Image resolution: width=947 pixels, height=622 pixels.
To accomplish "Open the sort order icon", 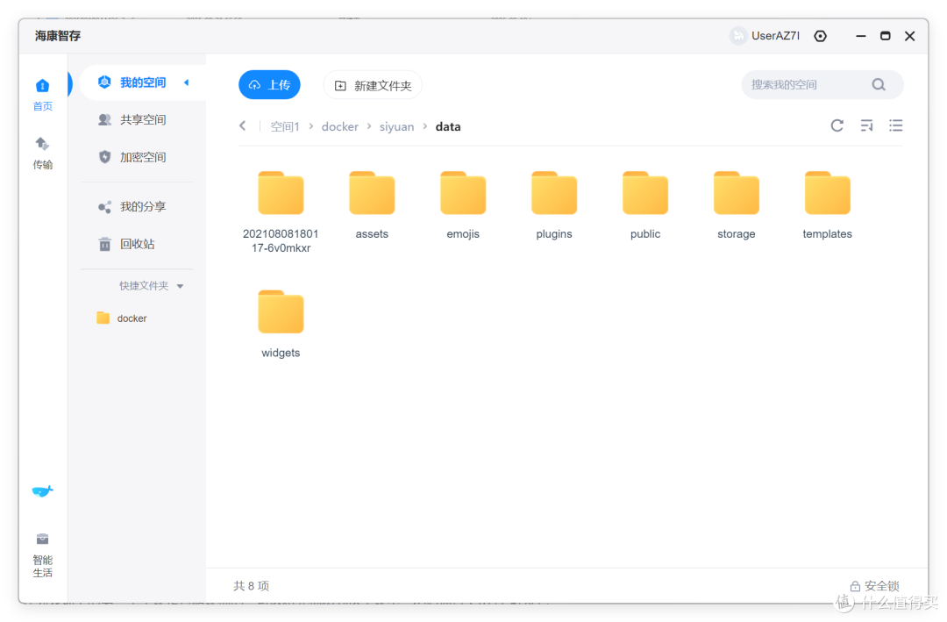I will (866, 125).
